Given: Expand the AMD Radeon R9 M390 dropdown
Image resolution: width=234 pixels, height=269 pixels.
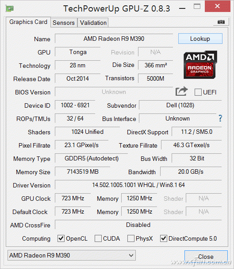Looking at the screenshot, I should pos(72,255).
